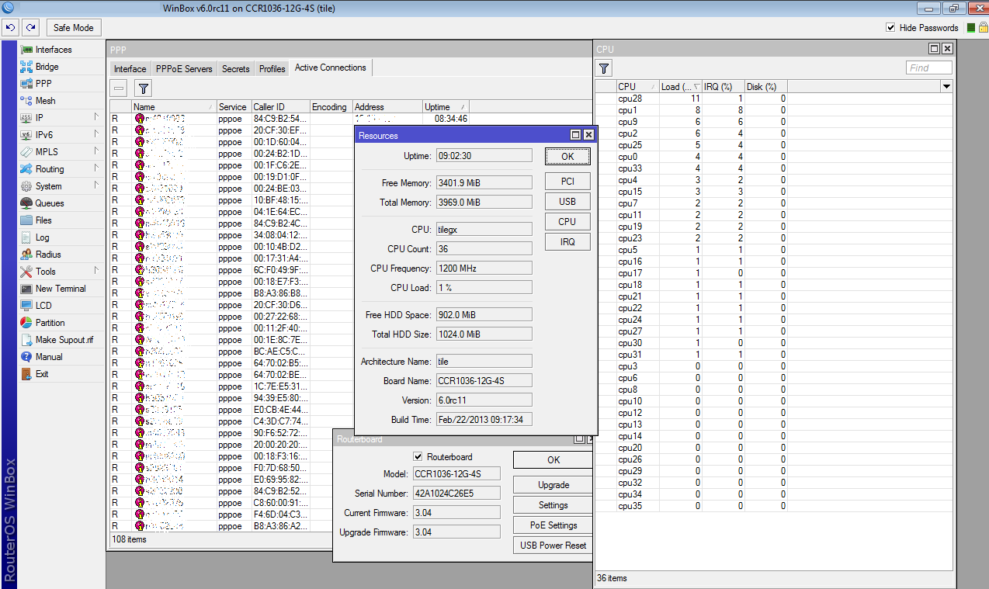Viewport: 989px width, 589px height.
Task: Switch to the Secrets tab
Action: 236,69
